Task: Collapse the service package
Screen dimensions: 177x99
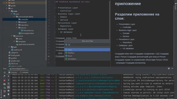Action: pos(17,28)
